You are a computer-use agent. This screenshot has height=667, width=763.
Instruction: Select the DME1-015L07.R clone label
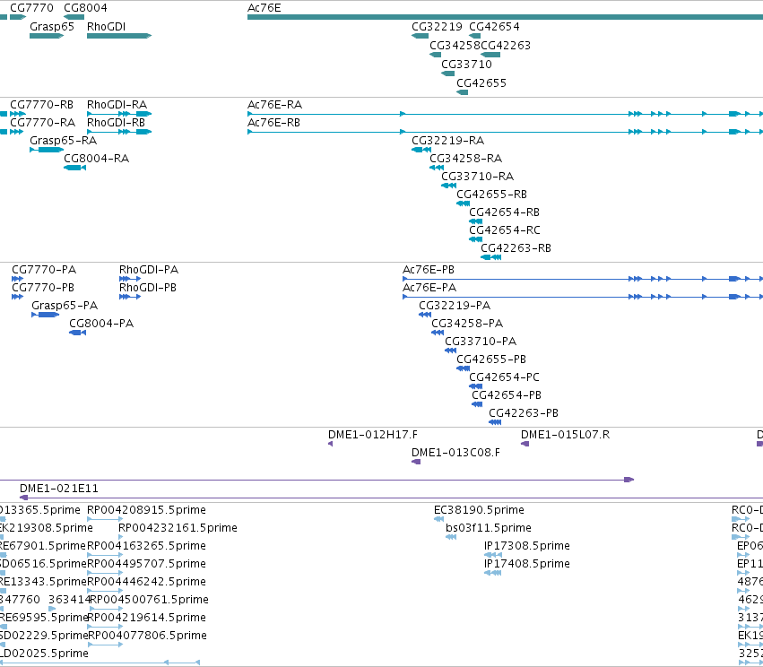pos(565,435)
